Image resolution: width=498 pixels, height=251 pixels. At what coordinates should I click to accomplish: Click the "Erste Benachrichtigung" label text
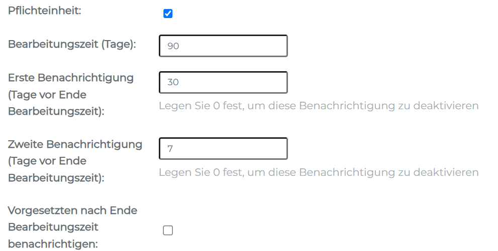pos(71,78)
